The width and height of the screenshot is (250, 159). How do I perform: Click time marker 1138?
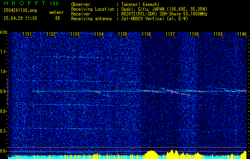(194, 34)
